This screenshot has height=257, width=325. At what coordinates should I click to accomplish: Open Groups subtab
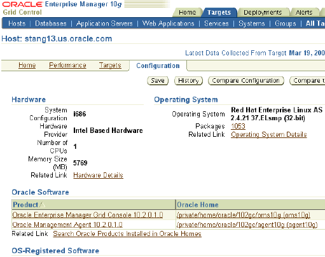coord(286,24)
